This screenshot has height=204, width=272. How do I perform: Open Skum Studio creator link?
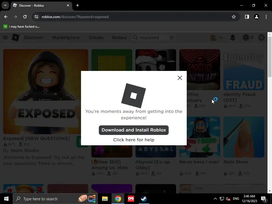(24, 150)
